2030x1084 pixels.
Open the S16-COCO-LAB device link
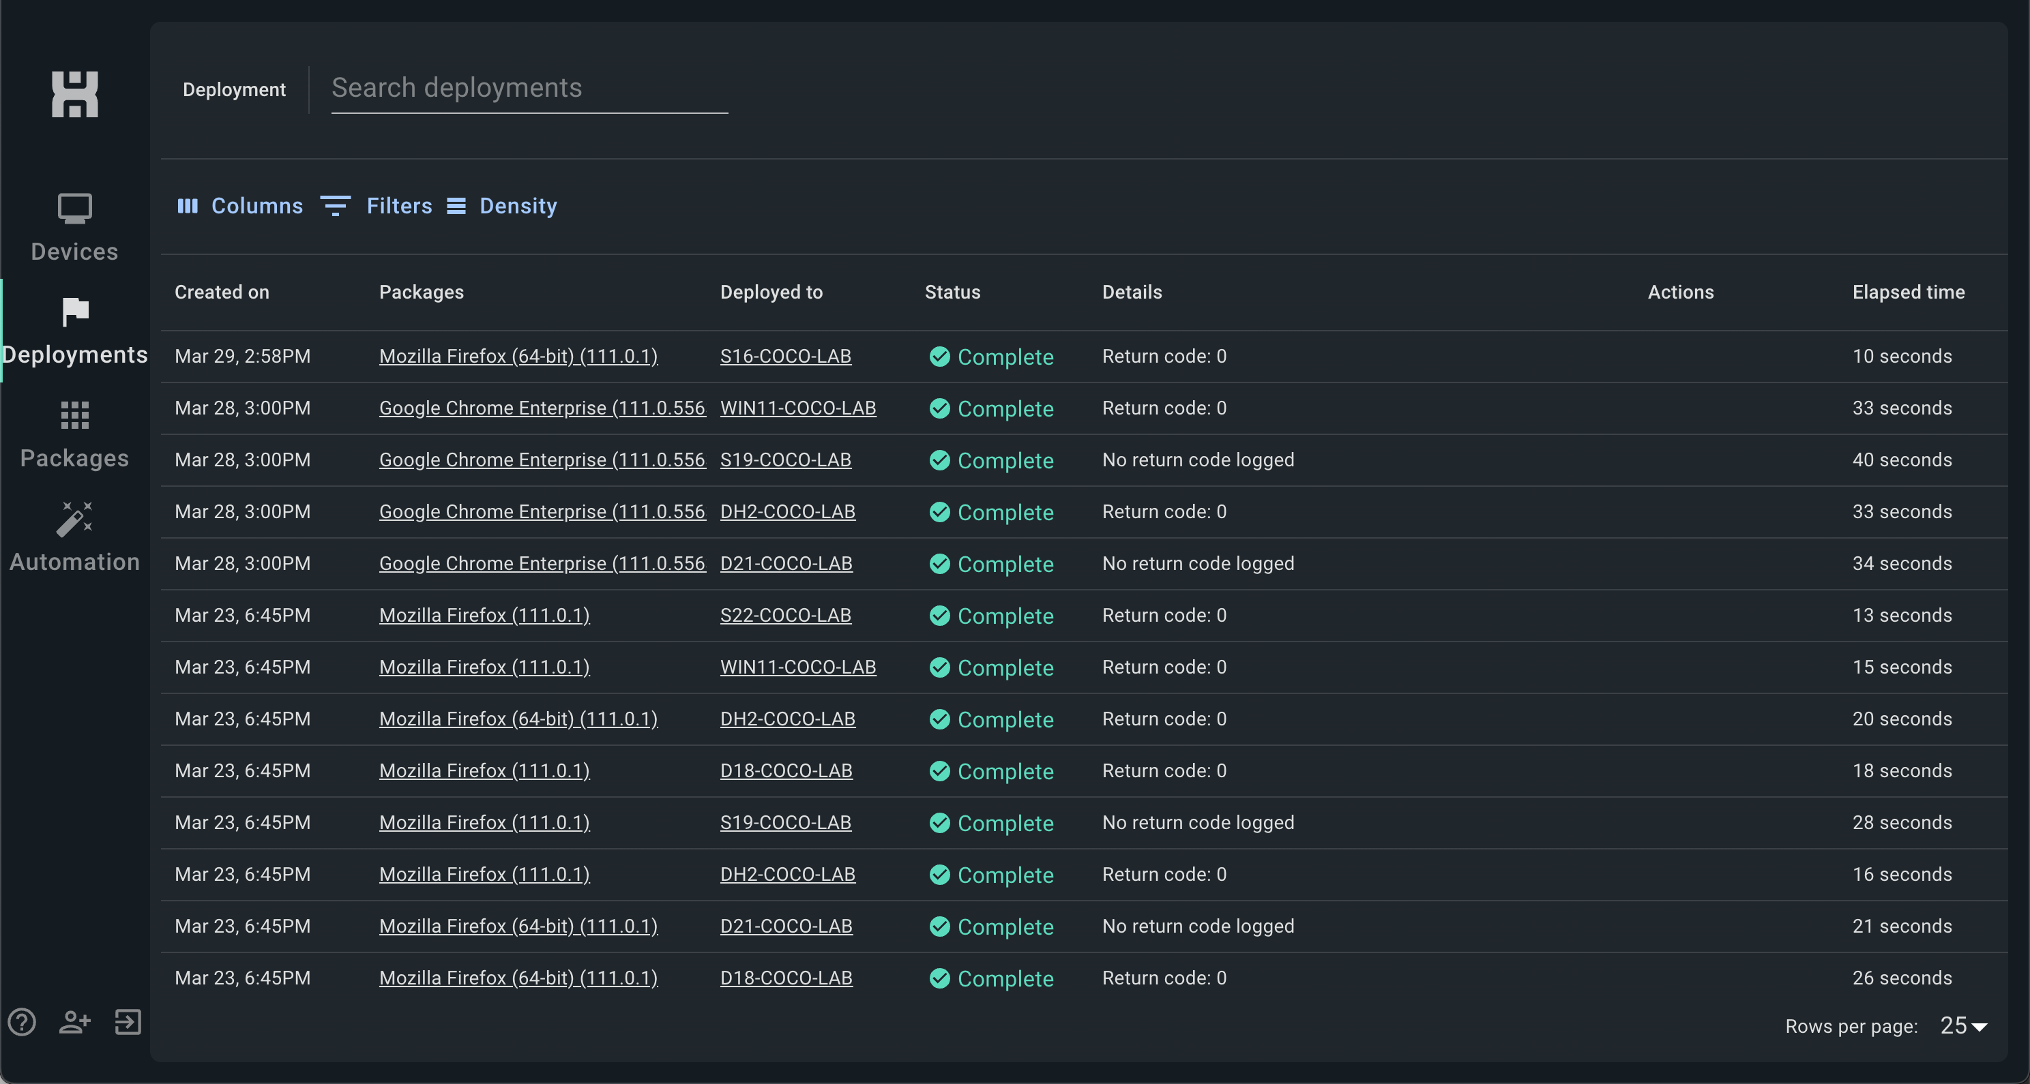click(785, 356)
